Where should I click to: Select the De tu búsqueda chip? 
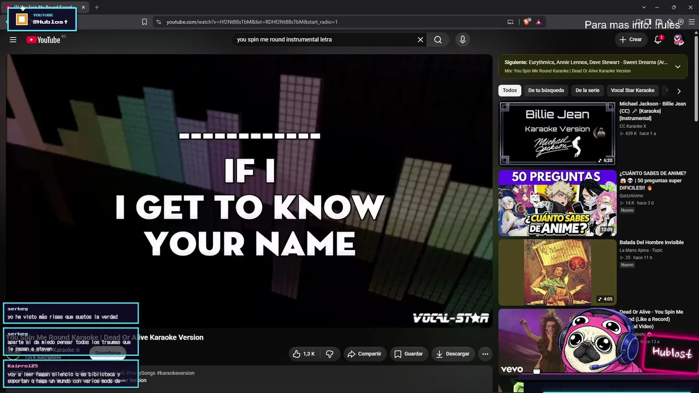coord(546,91)
